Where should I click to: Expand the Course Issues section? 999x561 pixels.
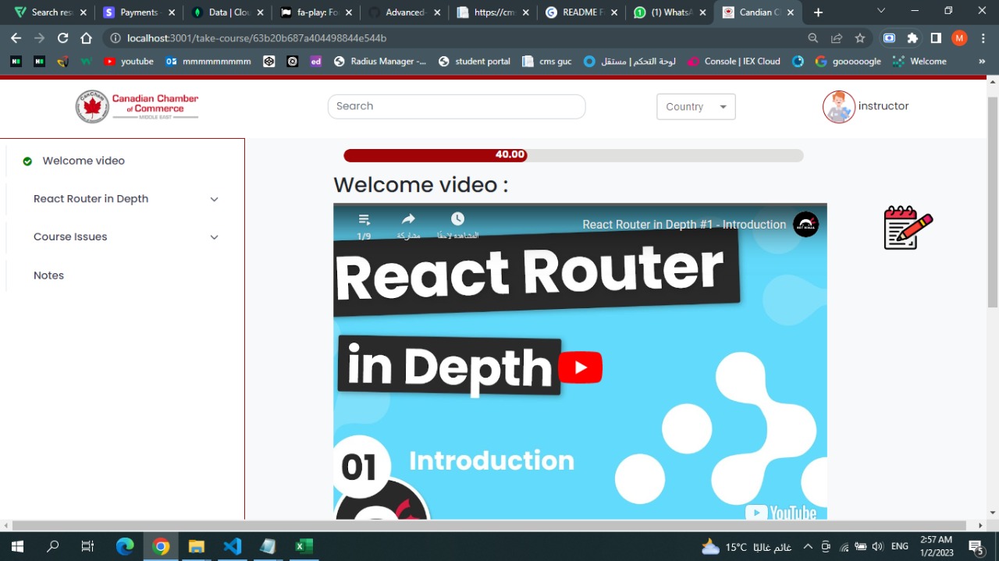[x=214, y=237]
